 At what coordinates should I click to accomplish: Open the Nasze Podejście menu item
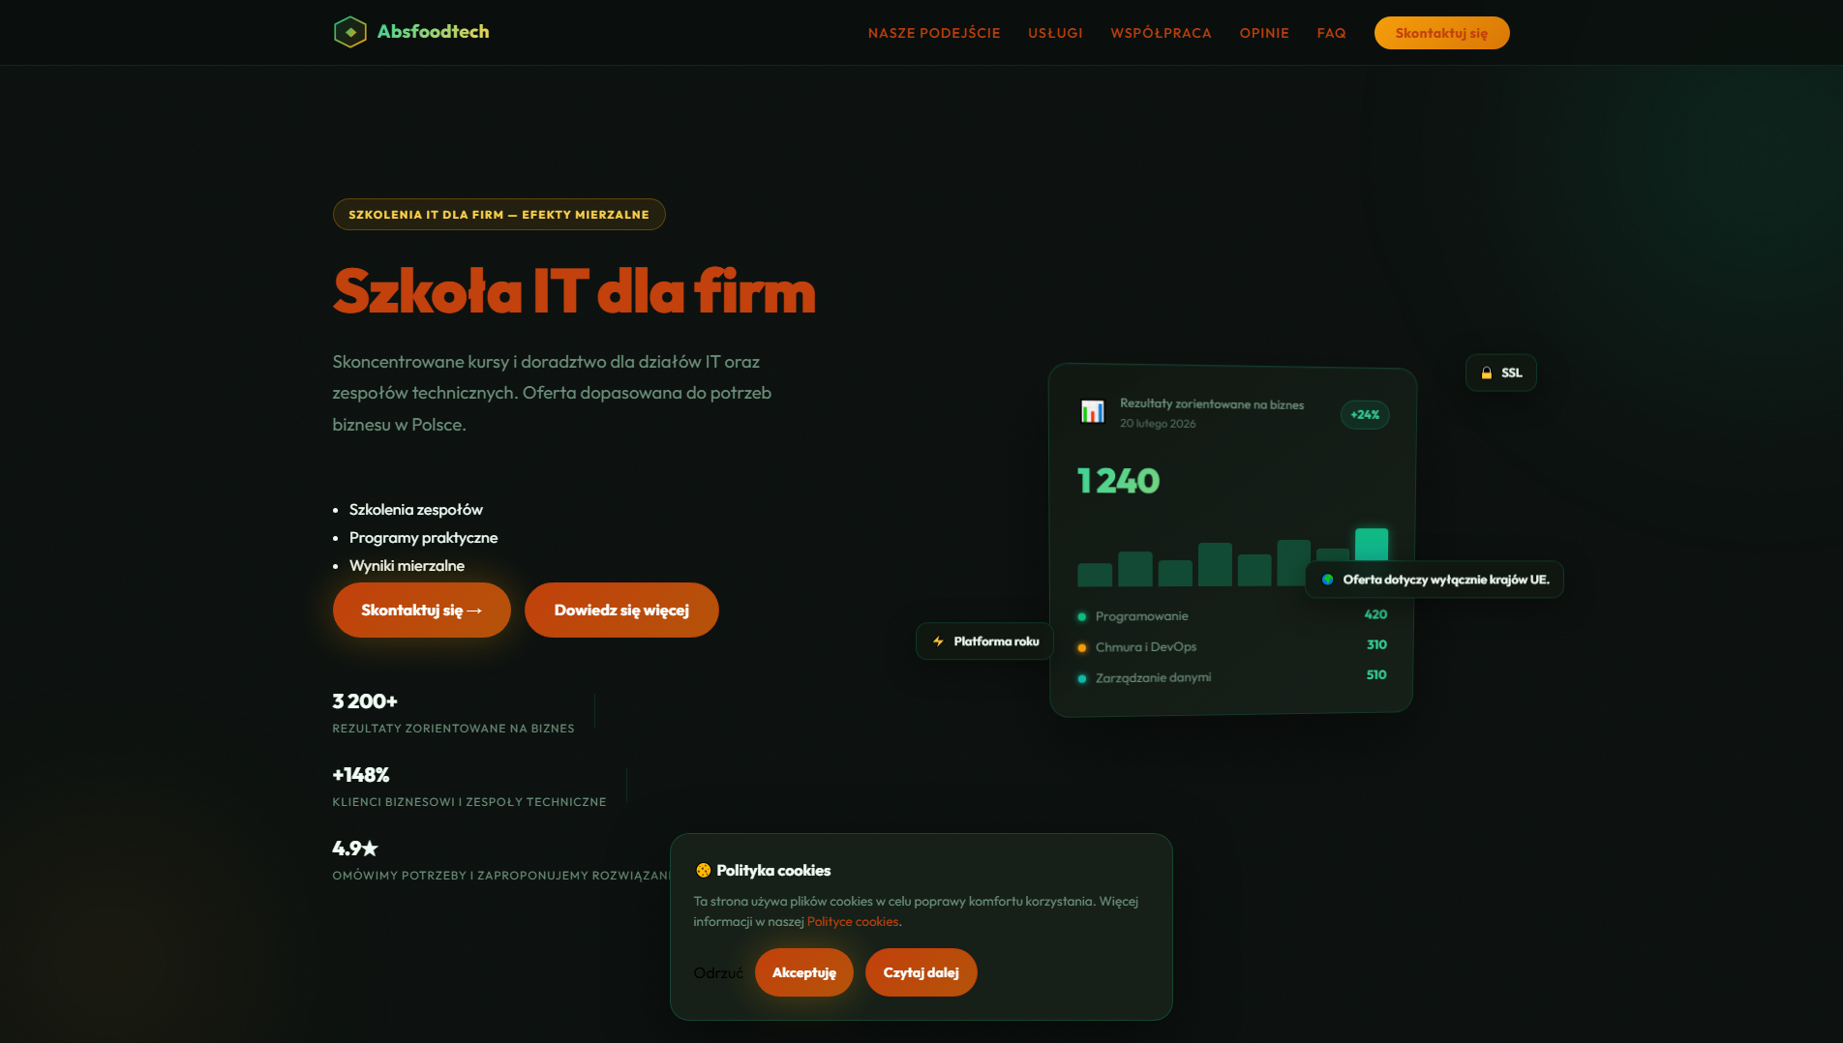pyautogui.click(x=934, y=33)
